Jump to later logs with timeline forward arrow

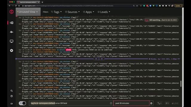(102, 59)
